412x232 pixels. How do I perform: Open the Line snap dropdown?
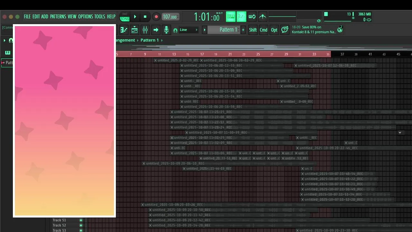pos(189,30)
